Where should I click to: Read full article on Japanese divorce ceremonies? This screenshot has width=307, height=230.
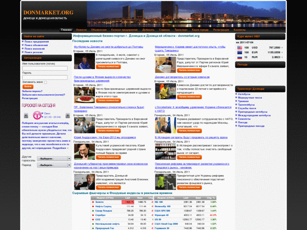click(108, 100)
